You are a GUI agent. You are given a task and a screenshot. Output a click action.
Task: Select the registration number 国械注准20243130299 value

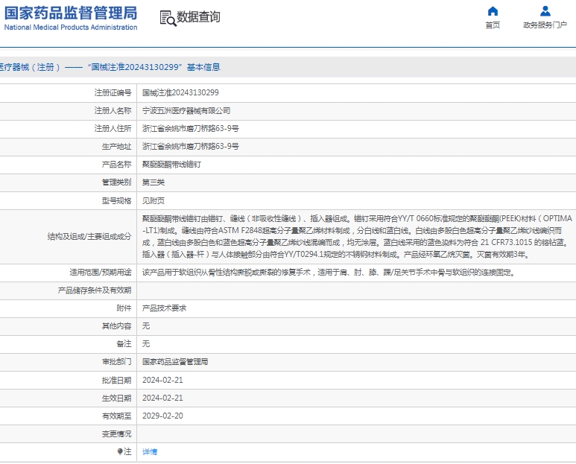point(180,92)
